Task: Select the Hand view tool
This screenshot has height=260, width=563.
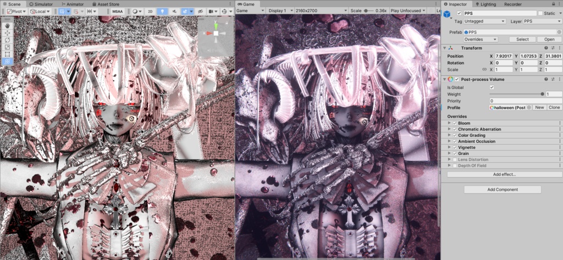Action: coord(8,26)
